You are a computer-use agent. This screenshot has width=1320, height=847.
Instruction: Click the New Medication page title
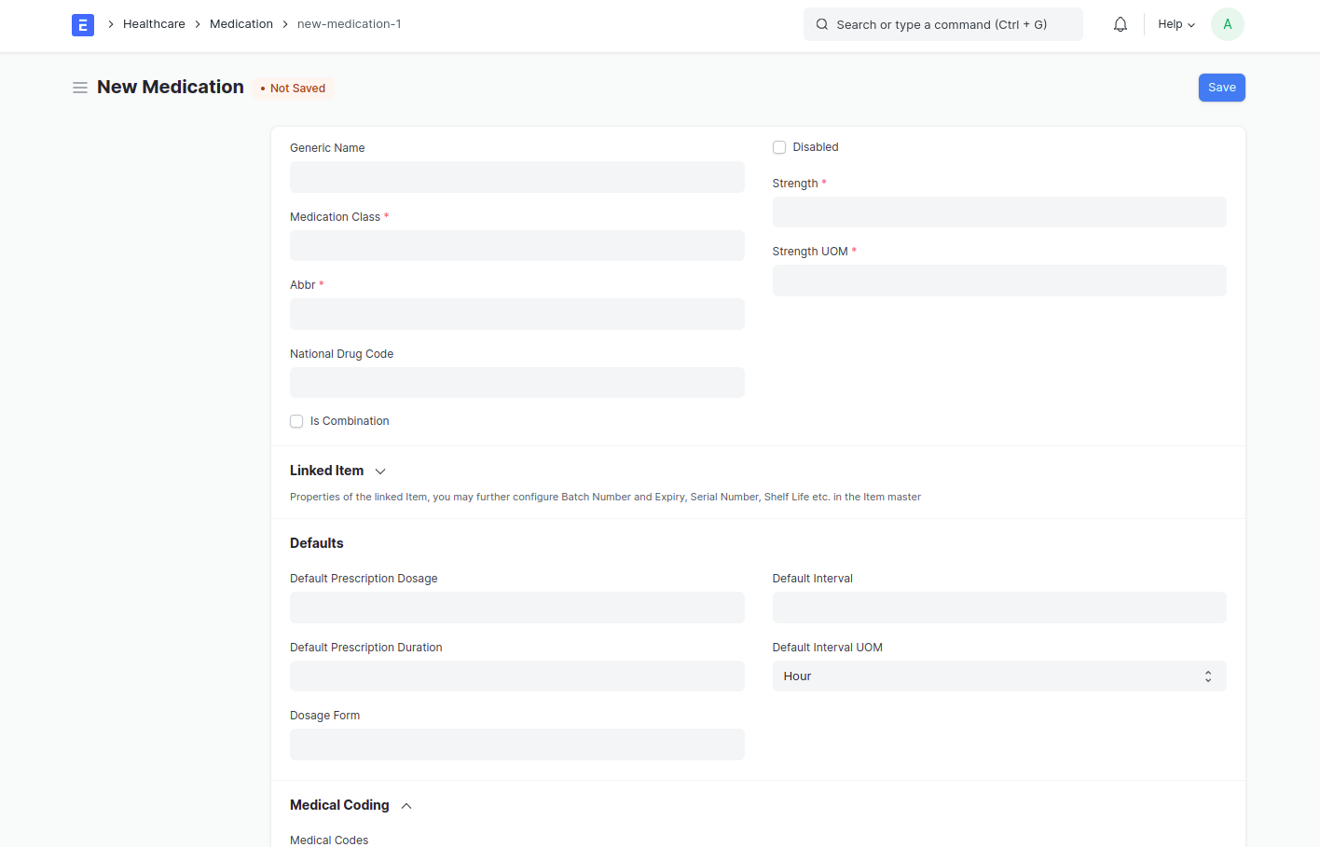[x=171, y=87]
